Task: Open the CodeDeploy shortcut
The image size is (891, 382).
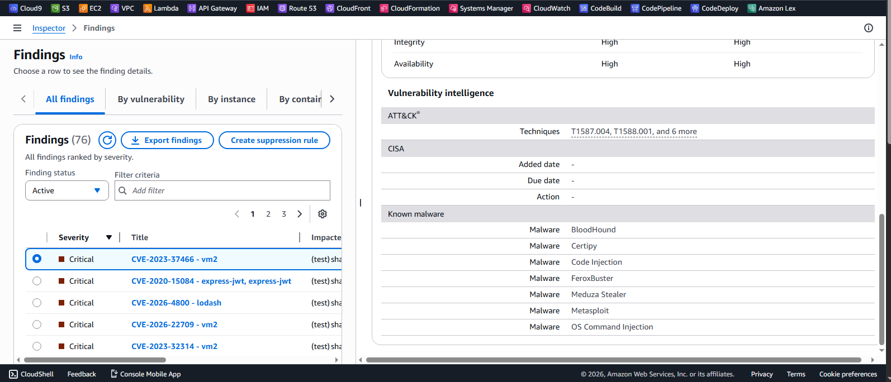Action: (715, 8)
